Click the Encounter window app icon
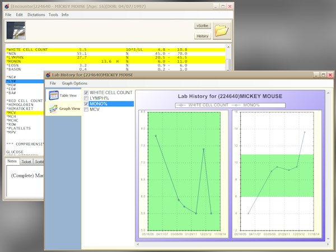336x252 pixels. (x=7, y=6)
